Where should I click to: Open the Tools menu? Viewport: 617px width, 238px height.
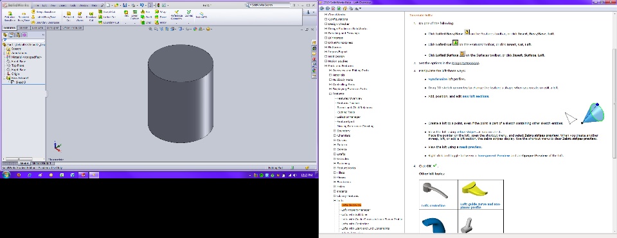(x=73, y=6)
